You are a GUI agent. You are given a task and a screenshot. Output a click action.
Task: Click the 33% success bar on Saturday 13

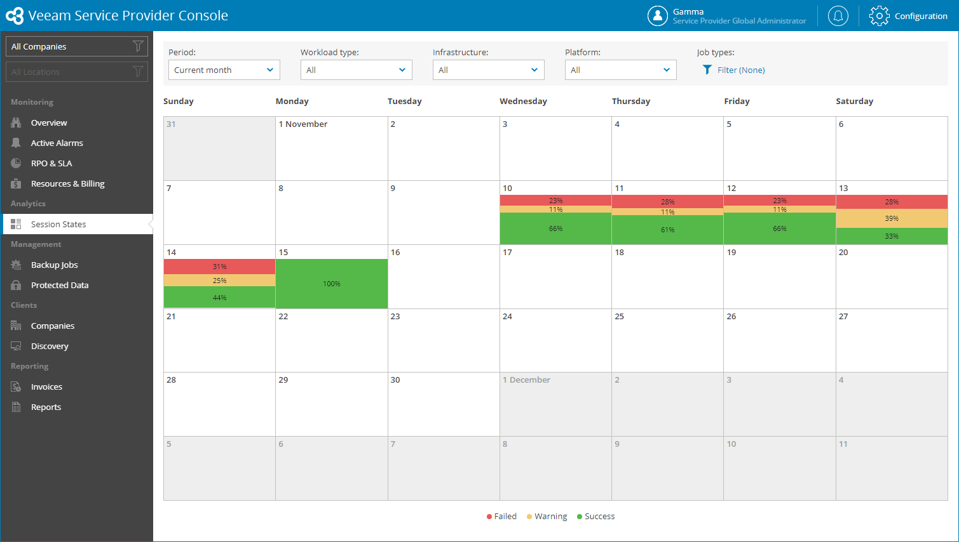pos(892,236)
